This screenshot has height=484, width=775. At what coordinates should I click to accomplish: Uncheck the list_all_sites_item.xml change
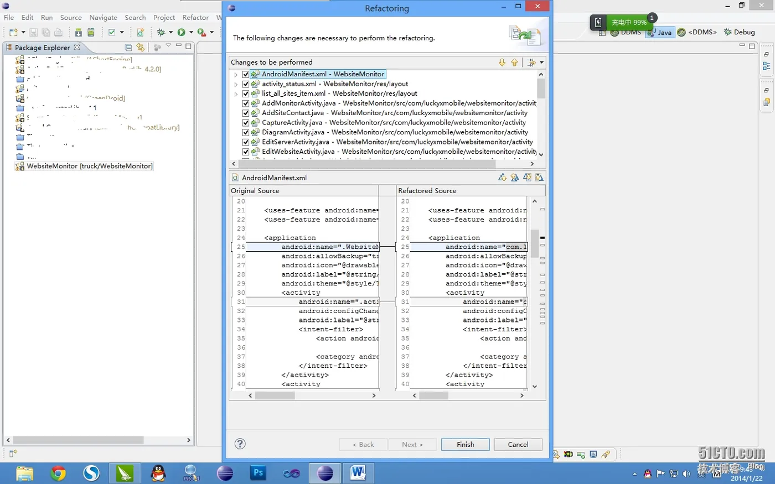pos(246,93)
